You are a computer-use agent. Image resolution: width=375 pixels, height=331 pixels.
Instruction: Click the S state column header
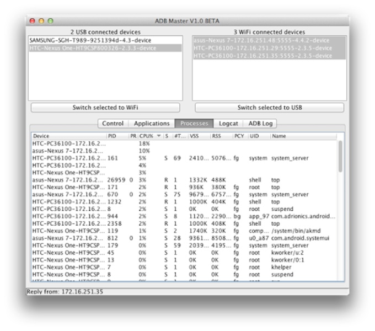click(x=168, y=136)
